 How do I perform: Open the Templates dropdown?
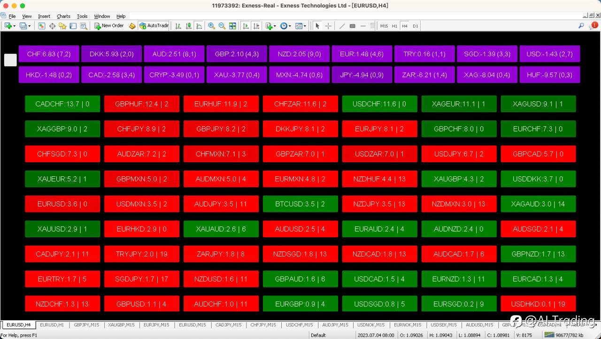pos(300,26)
